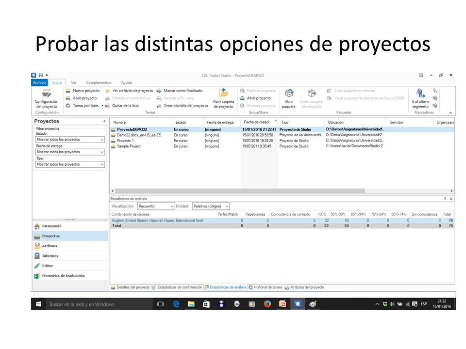Collapse the ribbon with the up chevron

coord(450,113)
